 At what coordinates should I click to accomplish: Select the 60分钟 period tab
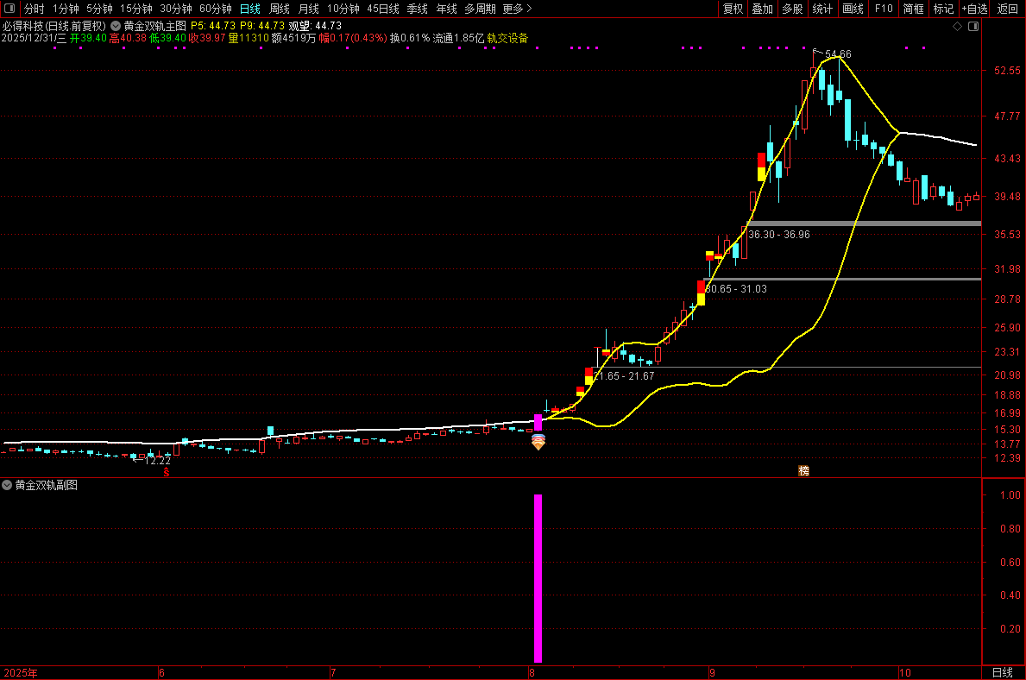(215, 9)
